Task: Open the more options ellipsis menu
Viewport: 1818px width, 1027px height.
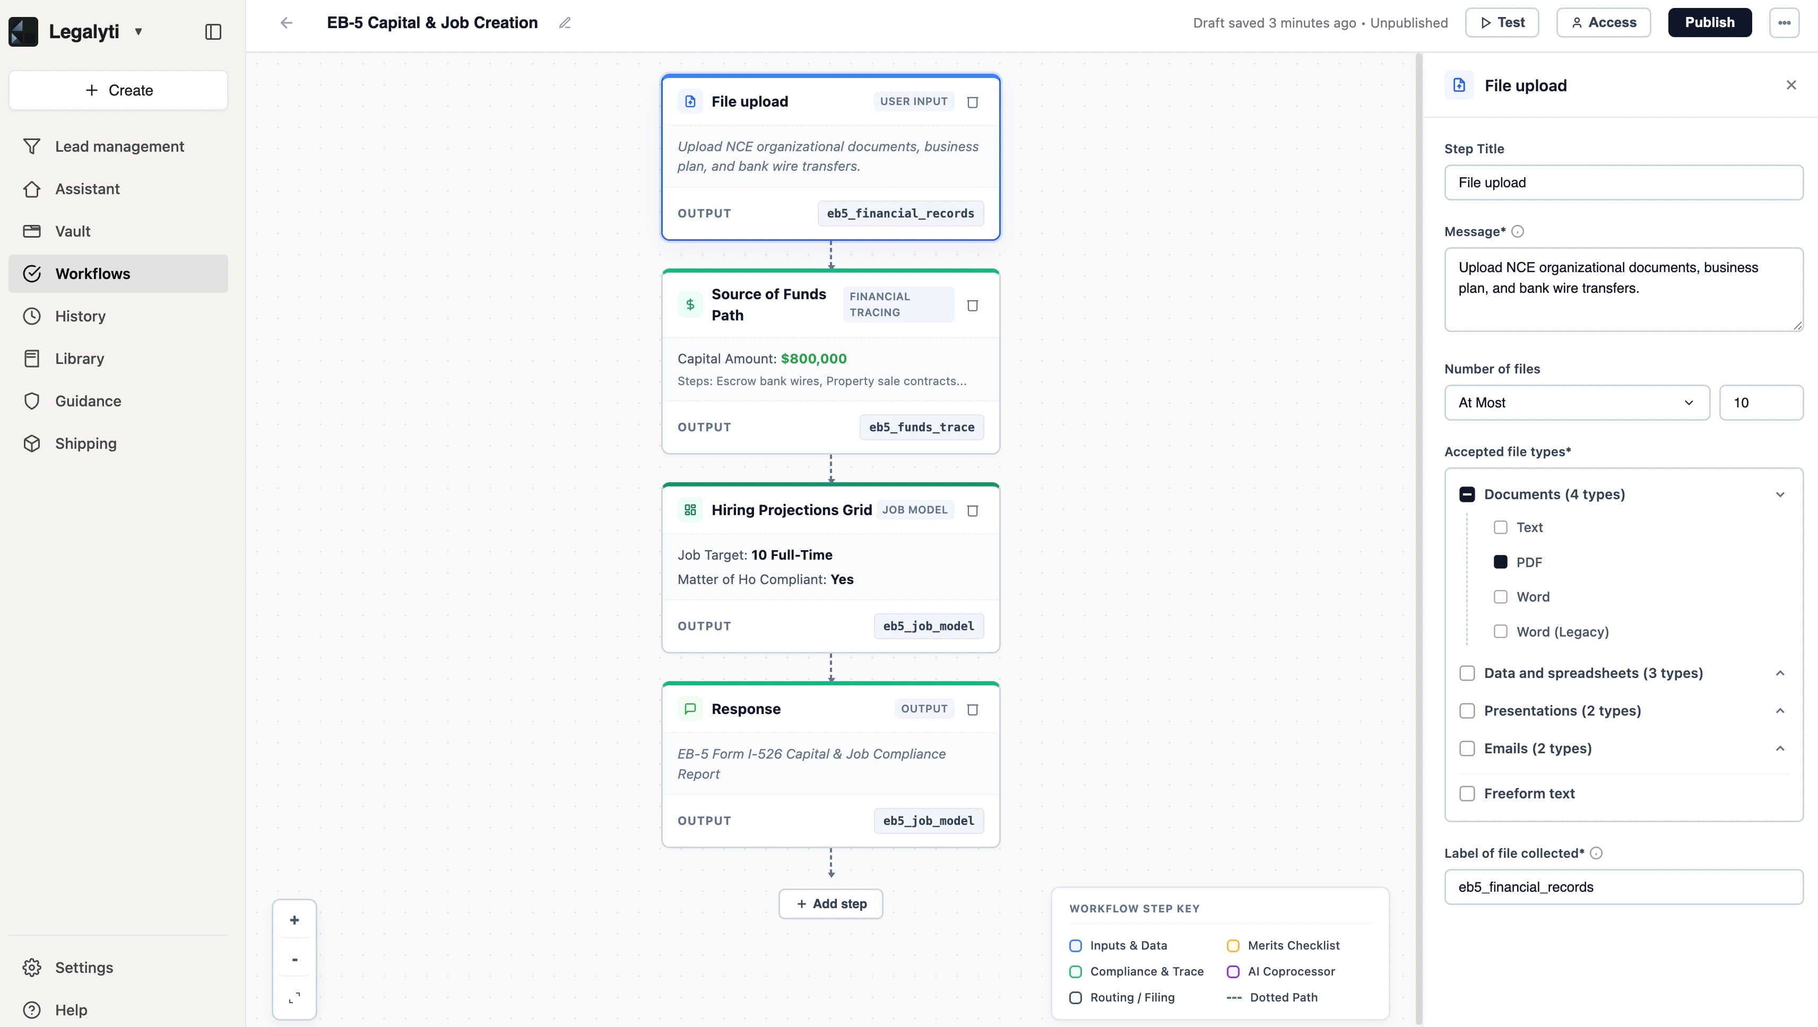Action: click(1784, 23)
